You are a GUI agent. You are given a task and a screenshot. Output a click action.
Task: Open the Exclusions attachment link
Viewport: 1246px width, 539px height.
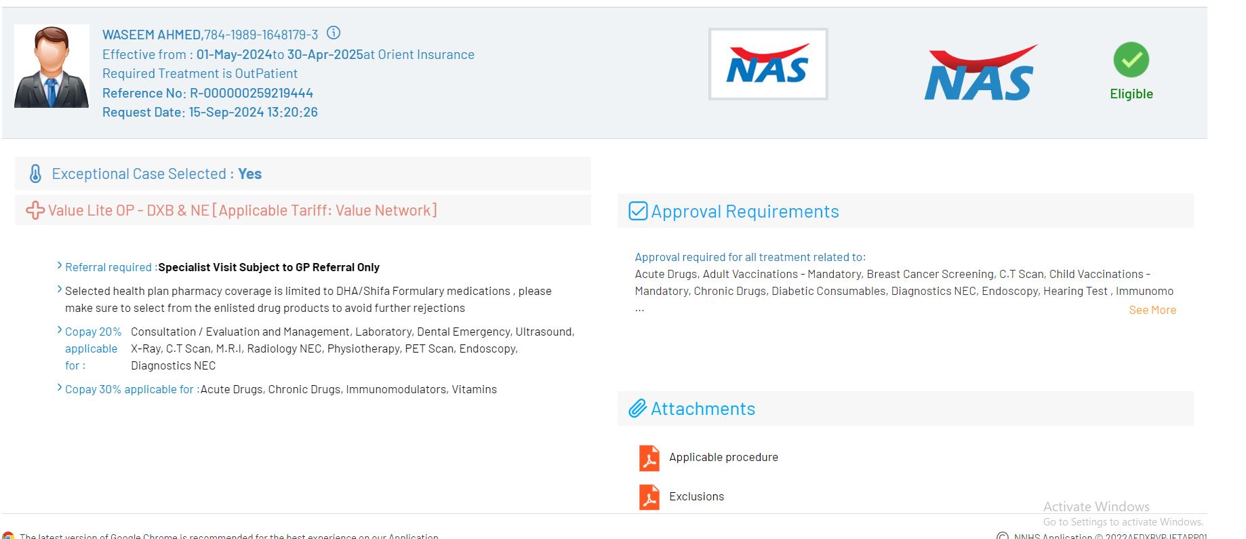tap(696, 496)
